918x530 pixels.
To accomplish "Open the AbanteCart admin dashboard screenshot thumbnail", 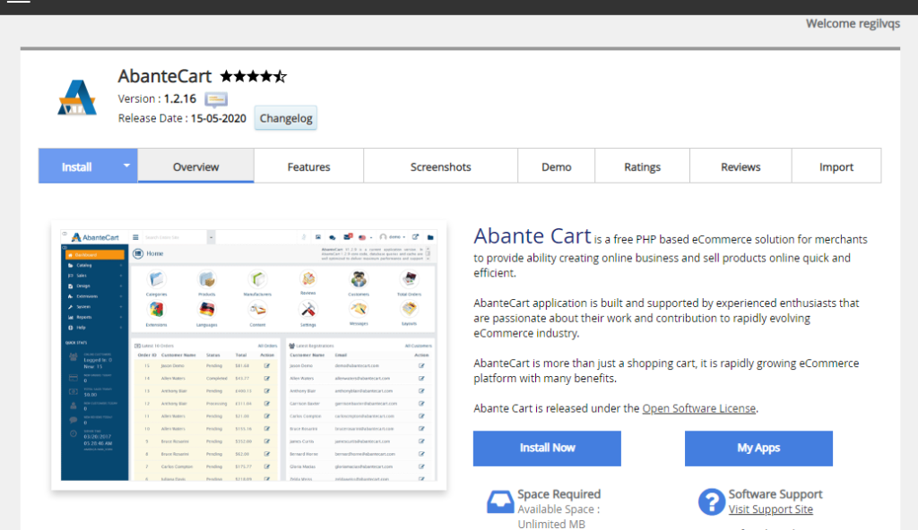I will pyautogui.click(x=249, y=355).
